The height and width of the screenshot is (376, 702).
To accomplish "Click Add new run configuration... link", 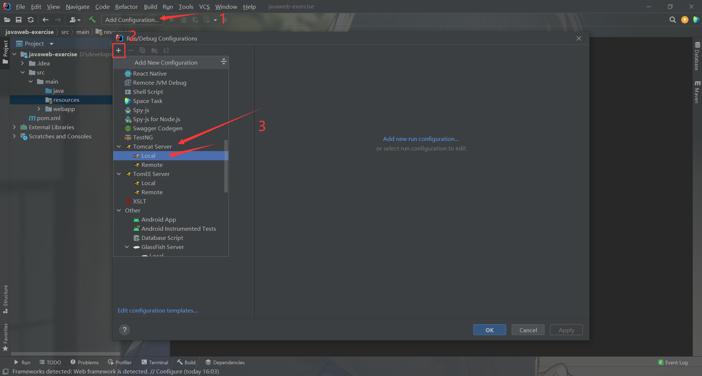I will click(x=421, y=139).
